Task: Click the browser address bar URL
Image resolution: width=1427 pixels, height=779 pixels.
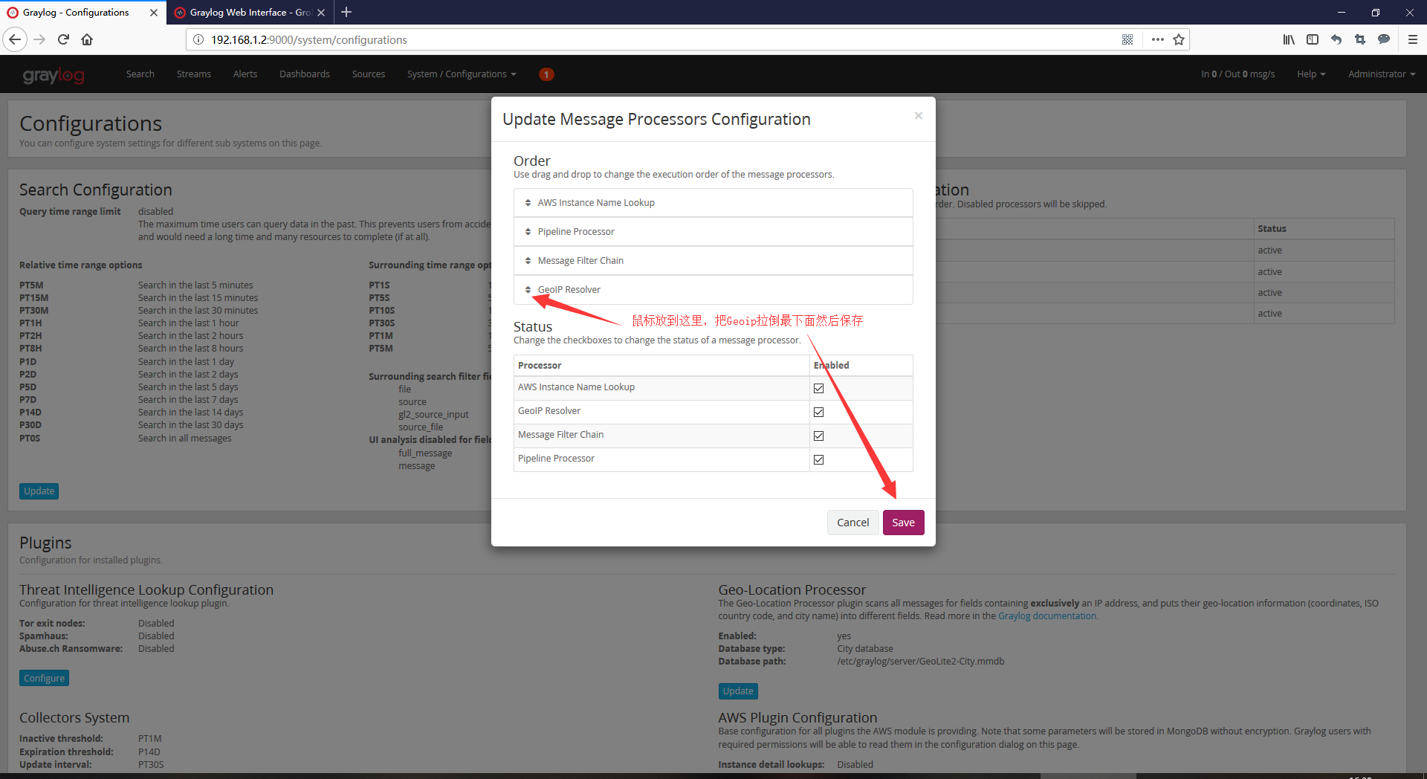Action: point(309,40)
